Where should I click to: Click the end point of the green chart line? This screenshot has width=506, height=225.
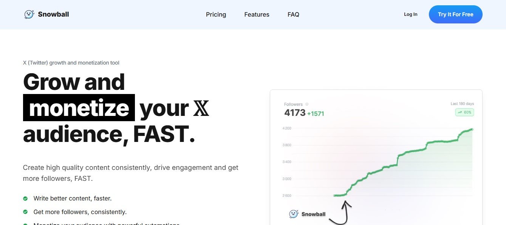tap(472, 129)
